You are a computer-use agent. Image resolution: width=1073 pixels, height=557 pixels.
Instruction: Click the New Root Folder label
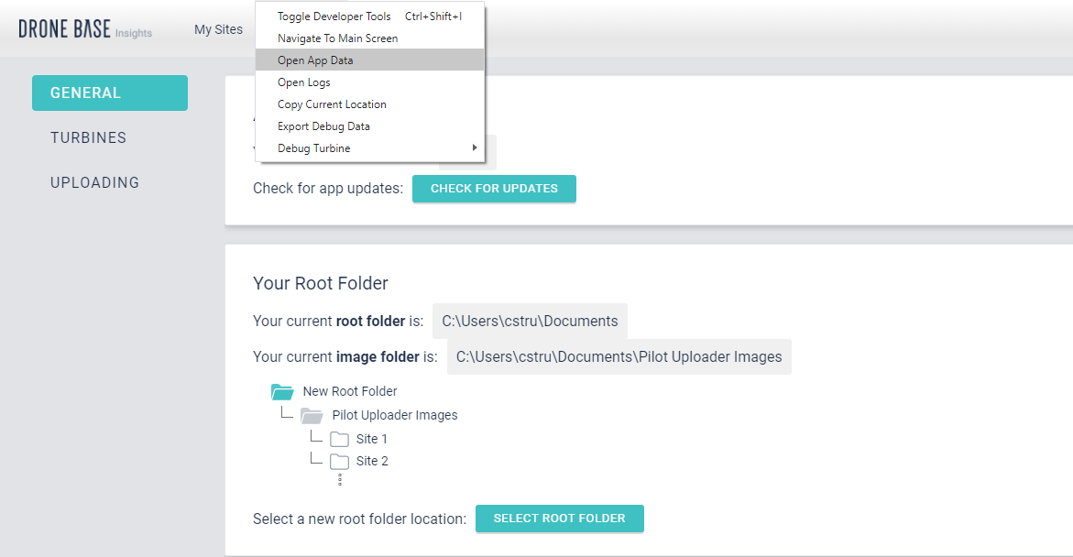[x=350, y=391]
